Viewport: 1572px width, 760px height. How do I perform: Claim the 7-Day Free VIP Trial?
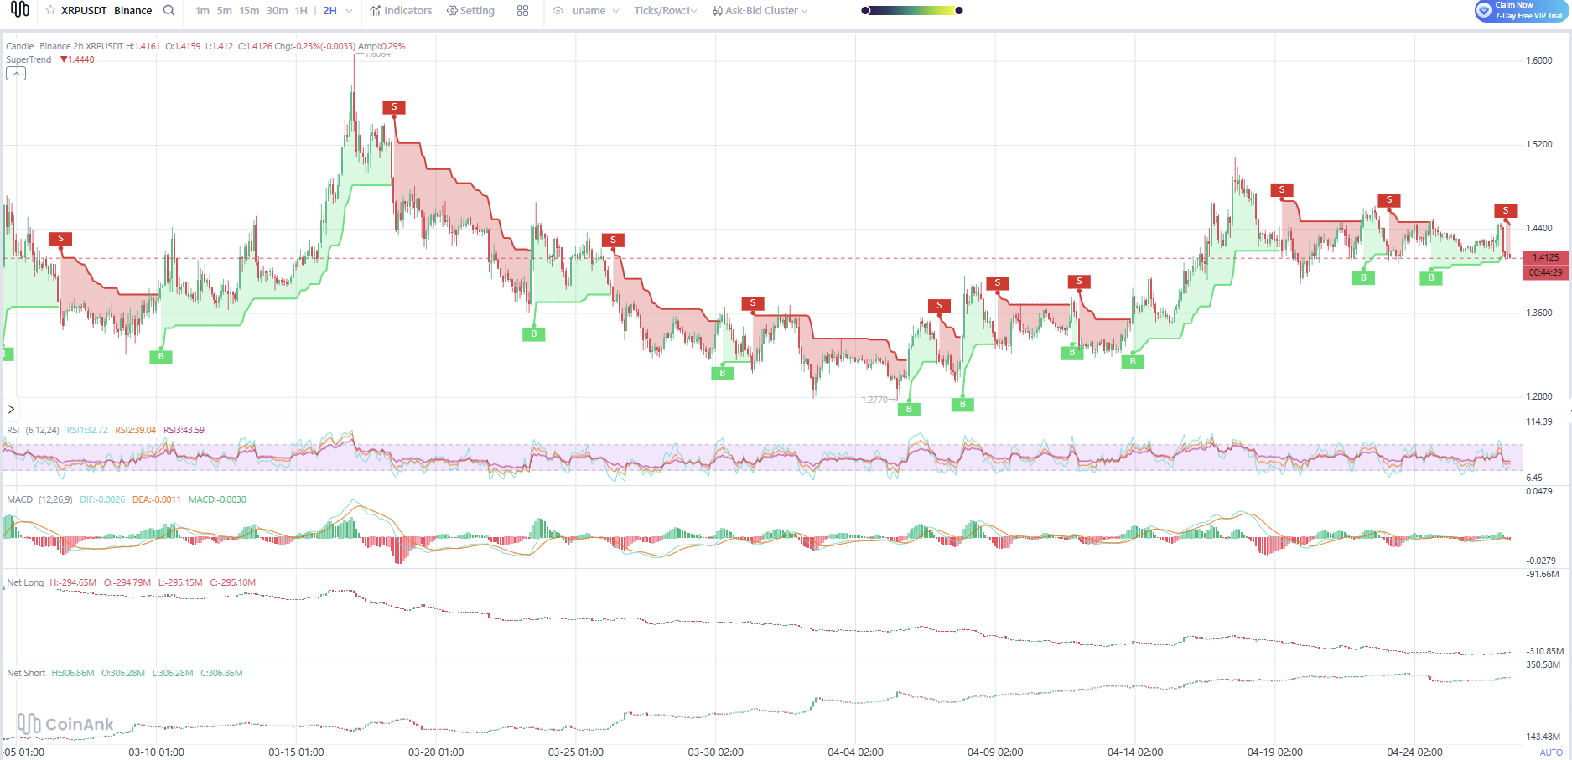pyautogui.click(x=1521, y=11)
